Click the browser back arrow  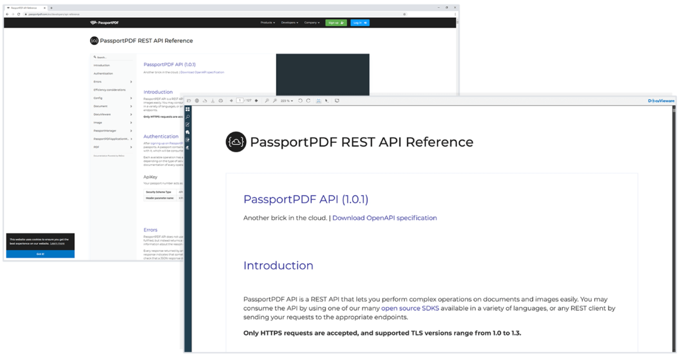point(7,15)
